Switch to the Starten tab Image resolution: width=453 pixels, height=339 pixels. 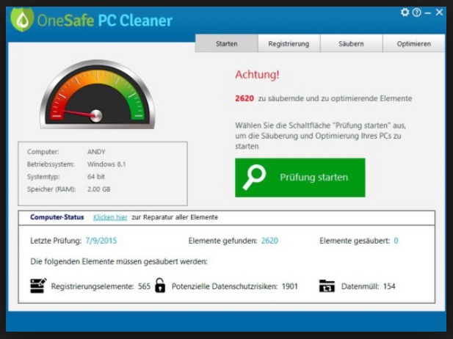[226, 43]
